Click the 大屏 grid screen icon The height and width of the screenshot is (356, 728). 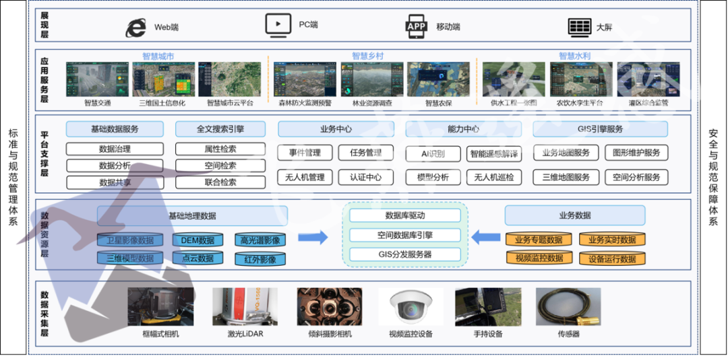(x=579, y=27)
